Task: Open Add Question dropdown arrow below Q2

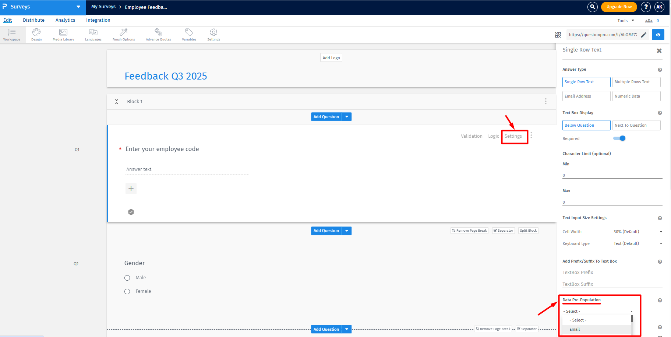Action: point(347,329)
